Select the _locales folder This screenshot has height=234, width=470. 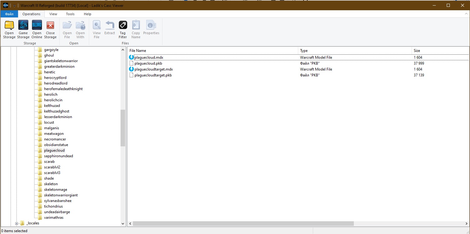pos(33,223)
